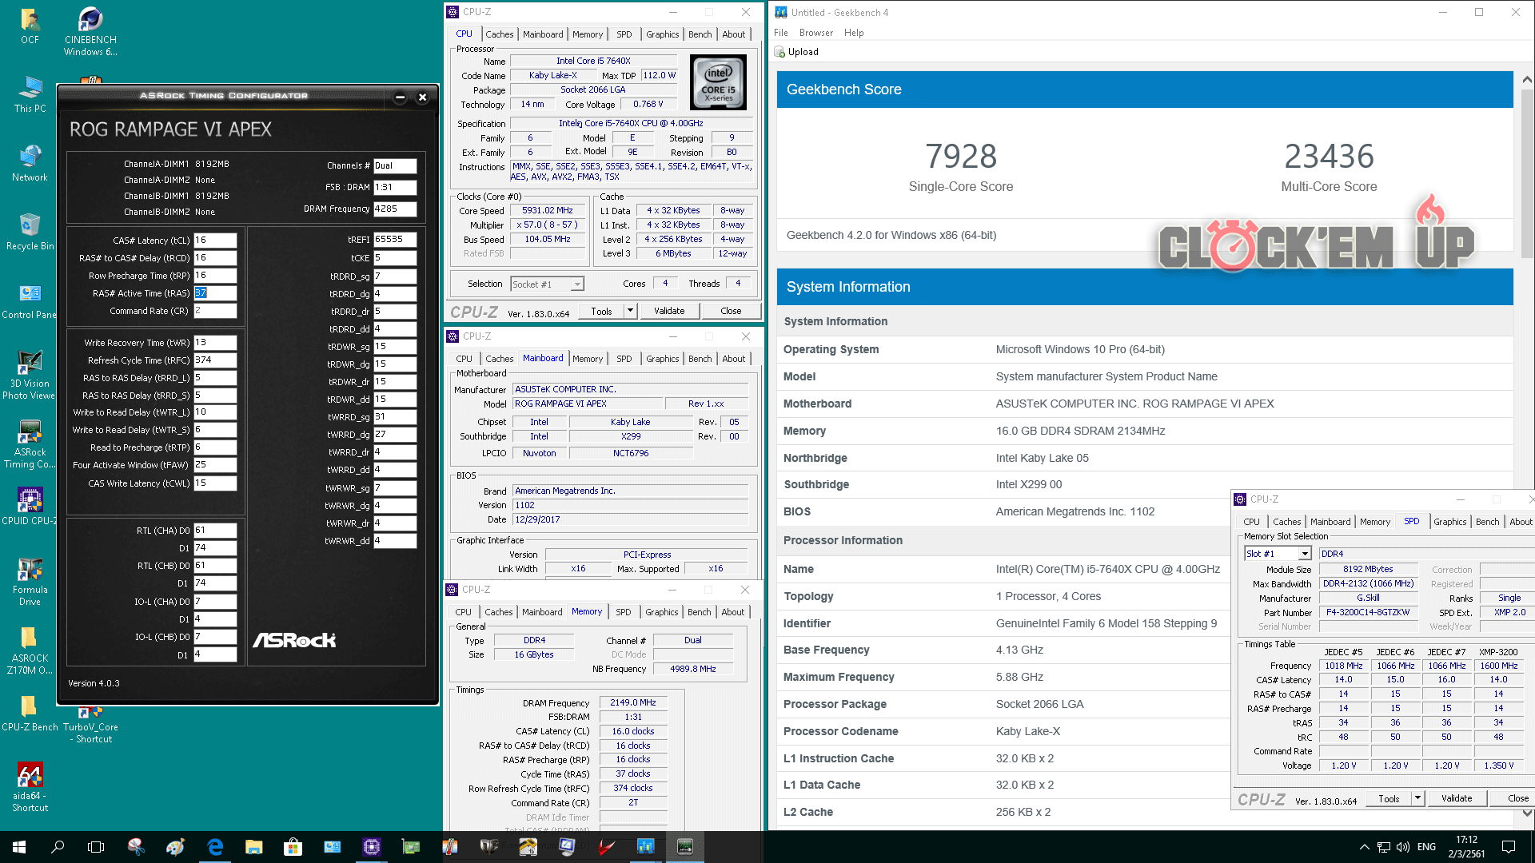
Task: Open the Tools dropdown arrow in top CPU-Z
Action: [x=630, y=311]
